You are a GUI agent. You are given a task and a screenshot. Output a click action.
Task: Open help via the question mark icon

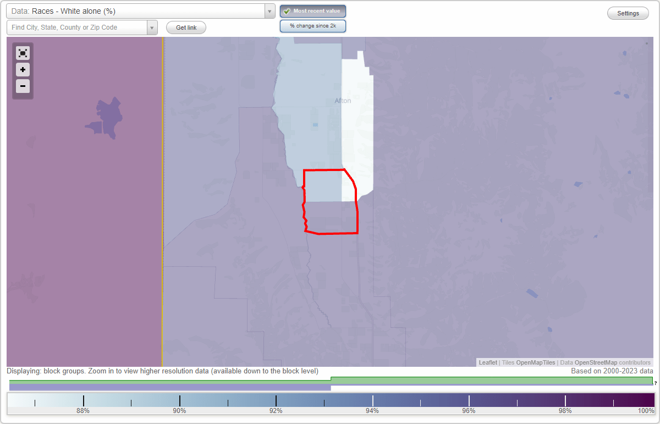tap(656, 383)
